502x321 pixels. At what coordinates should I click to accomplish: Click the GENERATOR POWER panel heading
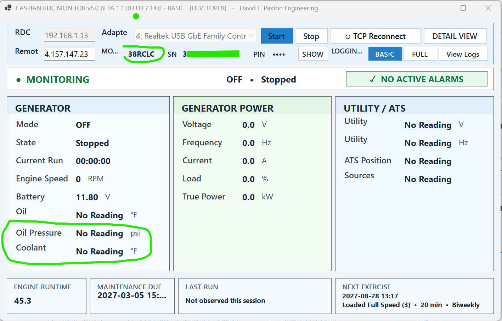click(227, 108)
